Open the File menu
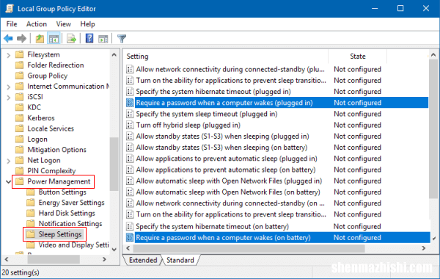 coord(12,24)
